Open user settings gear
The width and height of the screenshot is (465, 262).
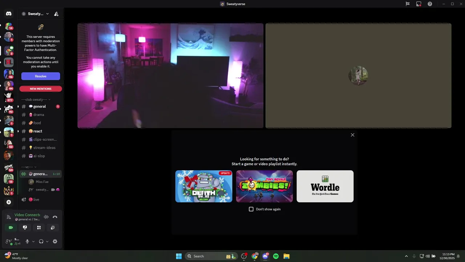[x=55, y=241]
